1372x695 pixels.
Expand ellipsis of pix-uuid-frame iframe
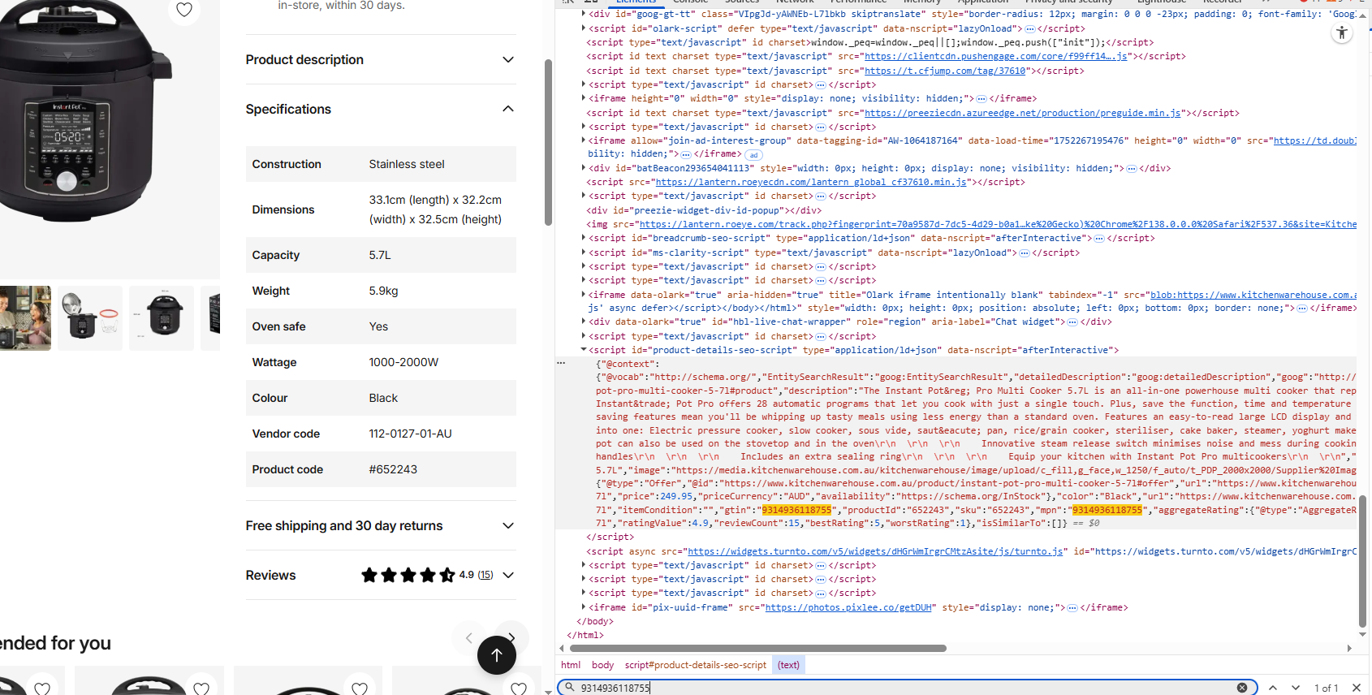tap(1072, 607)
